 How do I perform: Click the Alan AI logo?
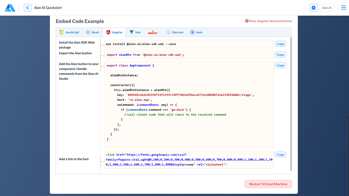[x=10, y=8]
